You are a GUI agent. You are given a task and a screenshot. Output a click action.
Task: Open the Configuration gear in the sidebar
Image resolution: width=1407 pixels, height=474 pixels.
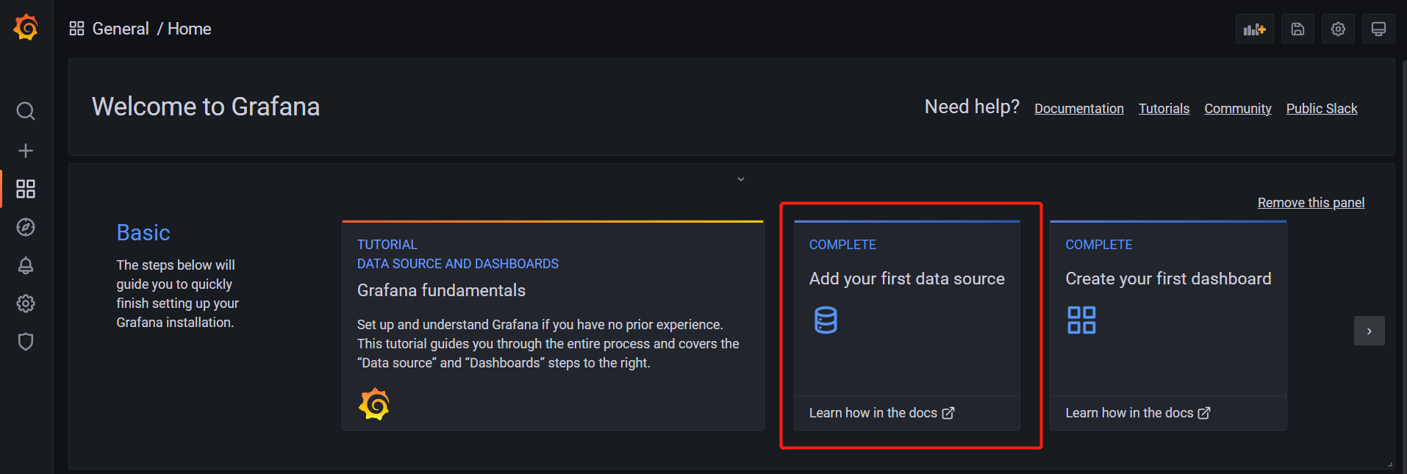pyautogui.click(x=26, y=304)
